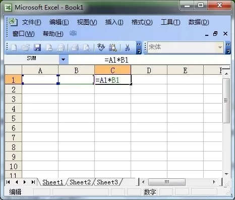Select row 8 header
The height and width of the screenshot is (200, 235).
tap(13, 147)
